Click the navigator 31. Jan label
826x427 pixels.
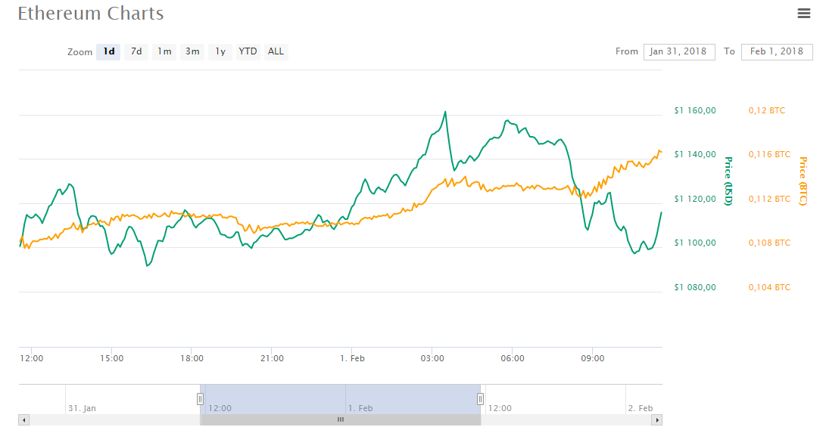(83, 408)
